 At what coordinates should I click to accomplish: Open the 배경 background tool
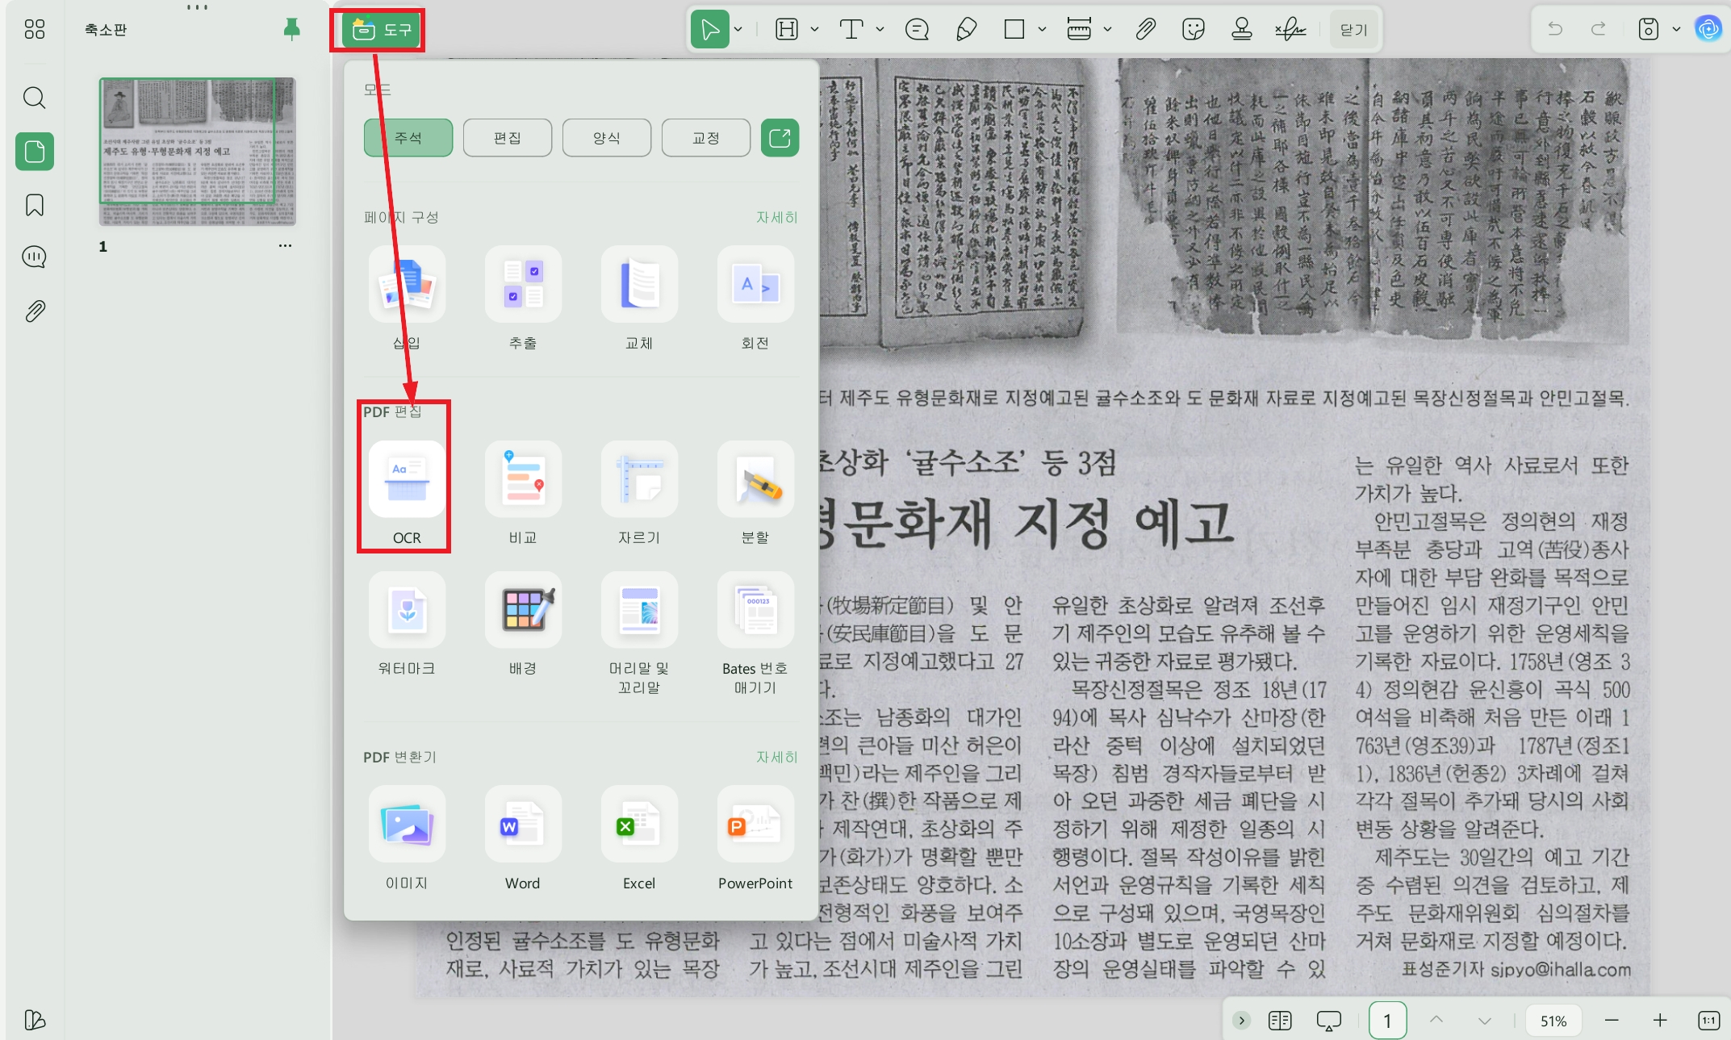tap(523, 624)
